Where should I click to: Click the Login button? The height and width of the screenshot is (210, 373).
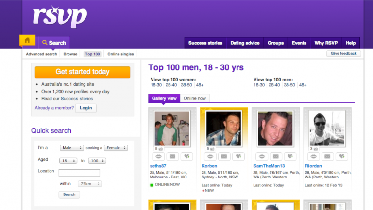coord(85,108)
